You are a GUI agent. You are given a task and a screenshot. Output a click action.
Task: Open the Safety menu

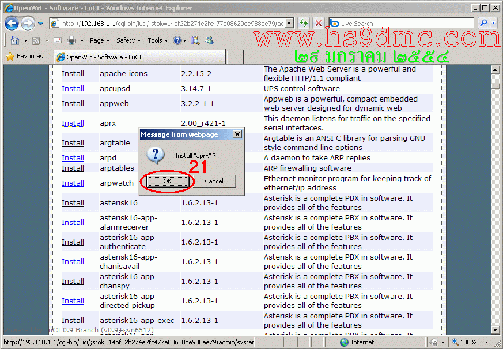click(128, 40)
